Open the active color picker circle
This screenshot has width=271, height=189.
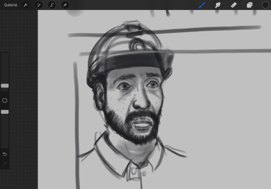pyautogui.click(x=265, y=5)
